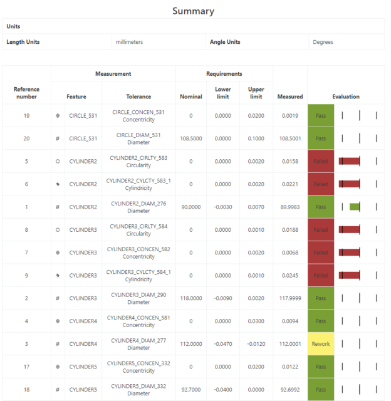Click the Reference number column header

pos(26,93)
